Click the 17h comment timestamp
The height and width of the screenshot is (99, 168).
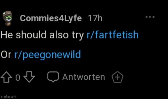(x=95, y=18)
